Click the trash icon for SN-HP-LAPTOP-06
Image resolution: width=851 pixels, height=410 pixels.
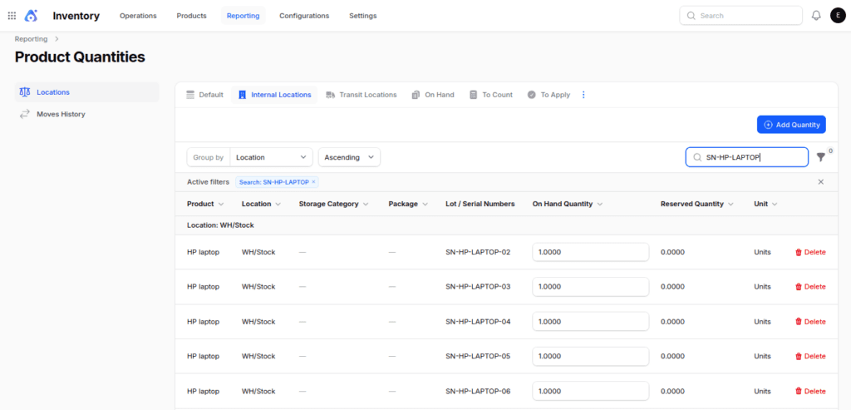[799, 391]
